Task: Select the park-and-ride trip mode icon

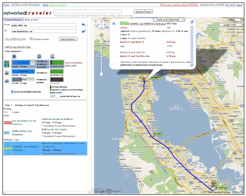Action: (x=7, y=64)
